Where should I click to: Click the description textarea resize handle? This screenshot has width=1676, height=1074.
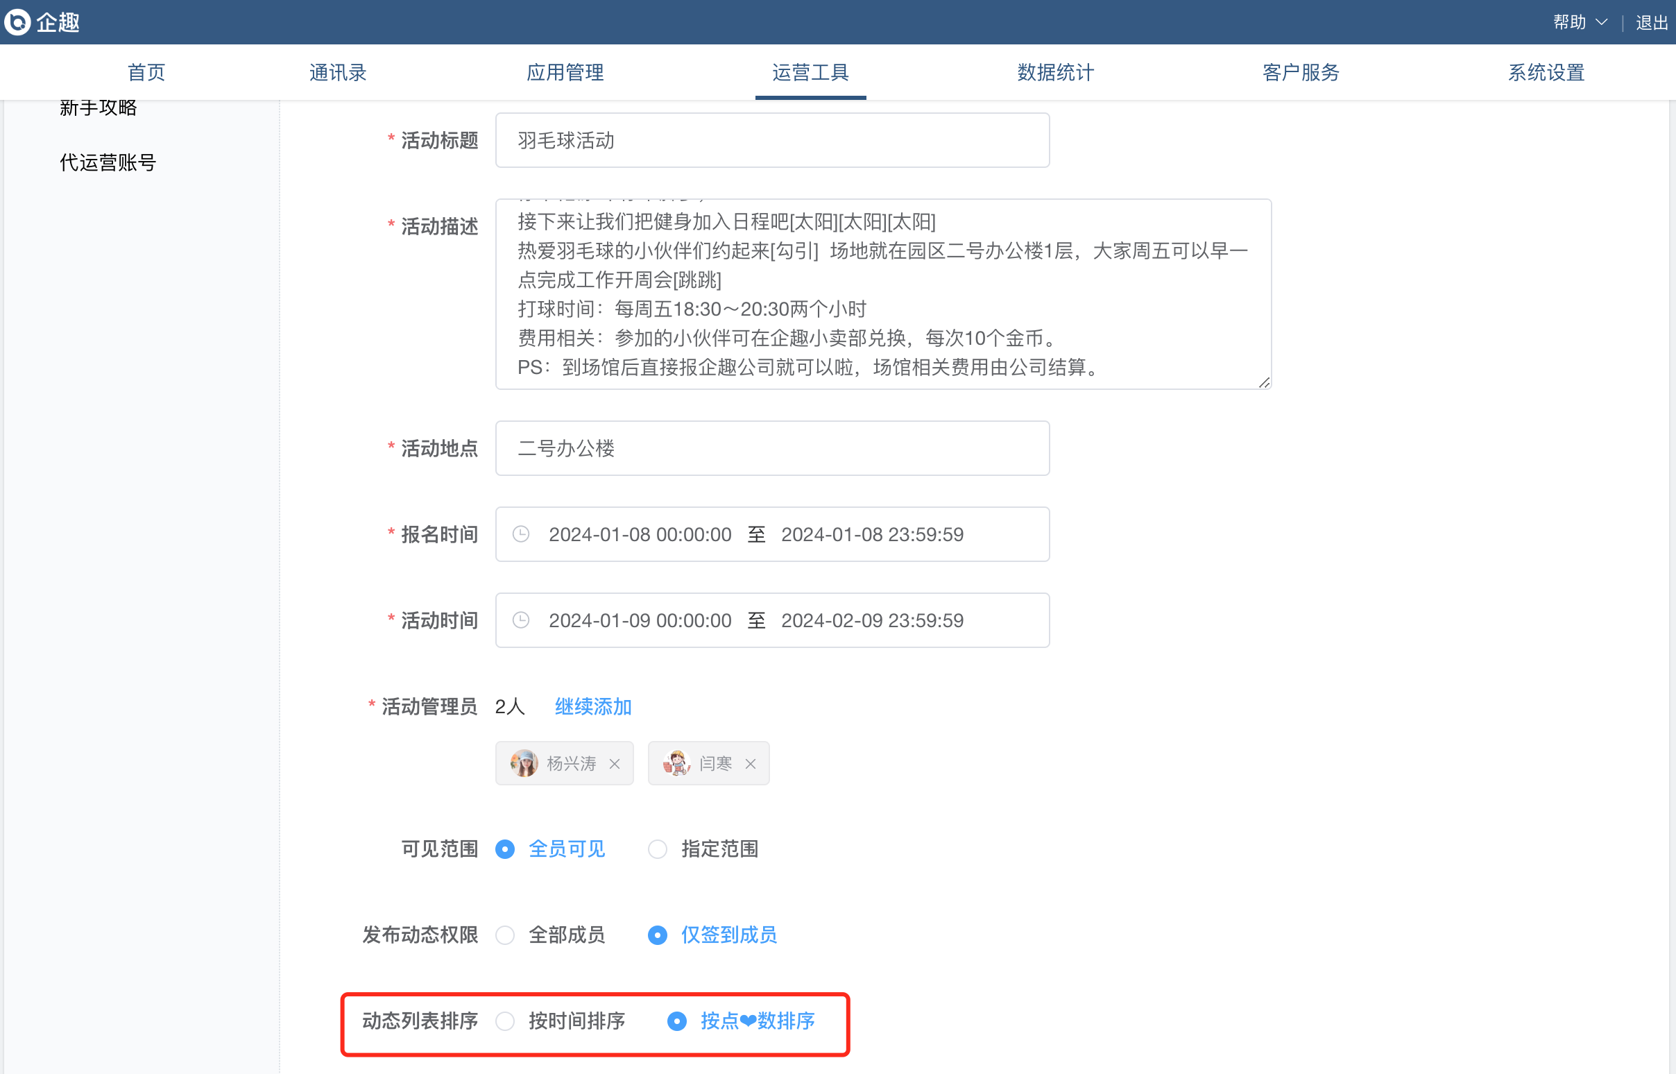pos(1264,382)
